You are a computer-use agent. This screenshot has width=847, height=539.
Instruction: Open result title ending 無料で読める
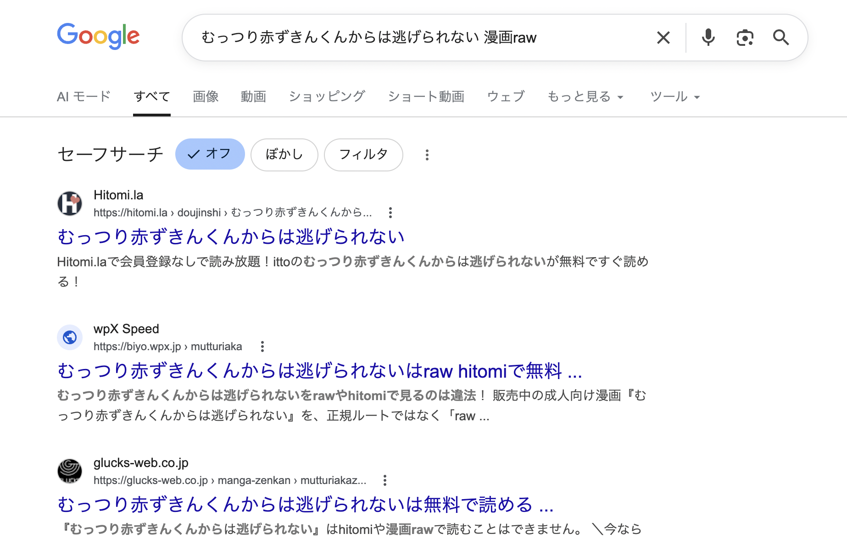coord(306,505)
